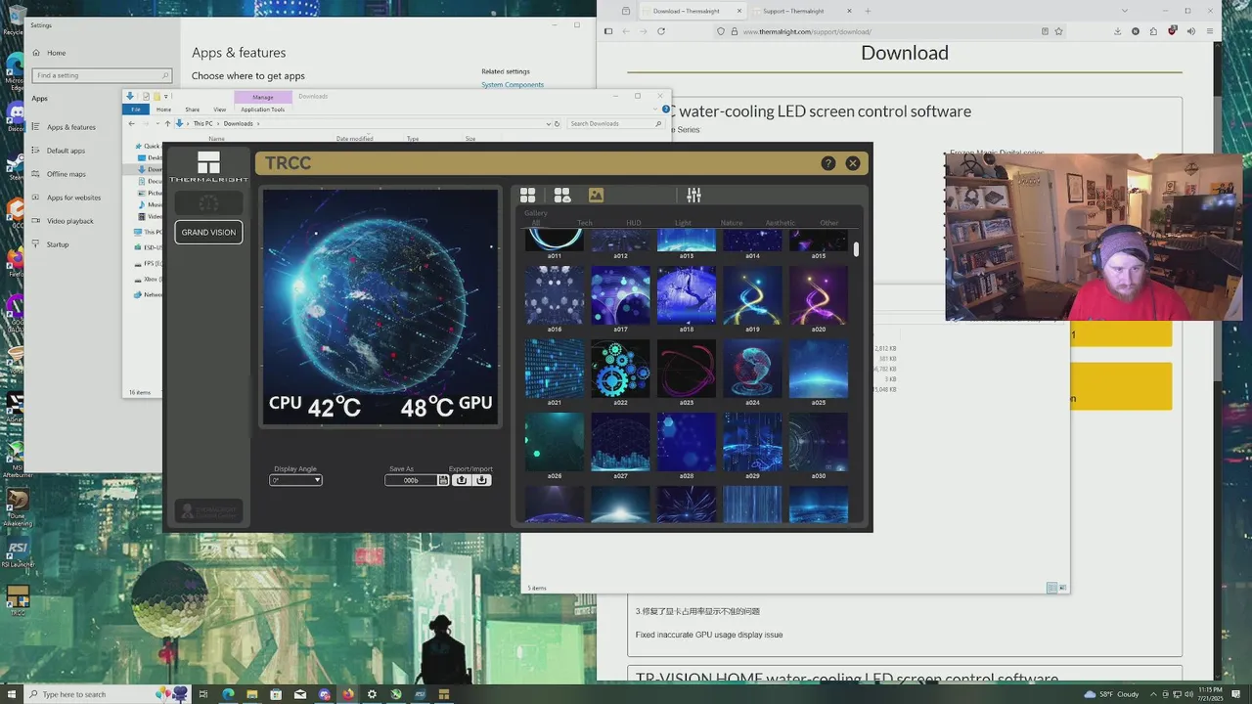Open the local themes grid icon in TRCC
Screen dimensions: 1252x704
[528, 196]
